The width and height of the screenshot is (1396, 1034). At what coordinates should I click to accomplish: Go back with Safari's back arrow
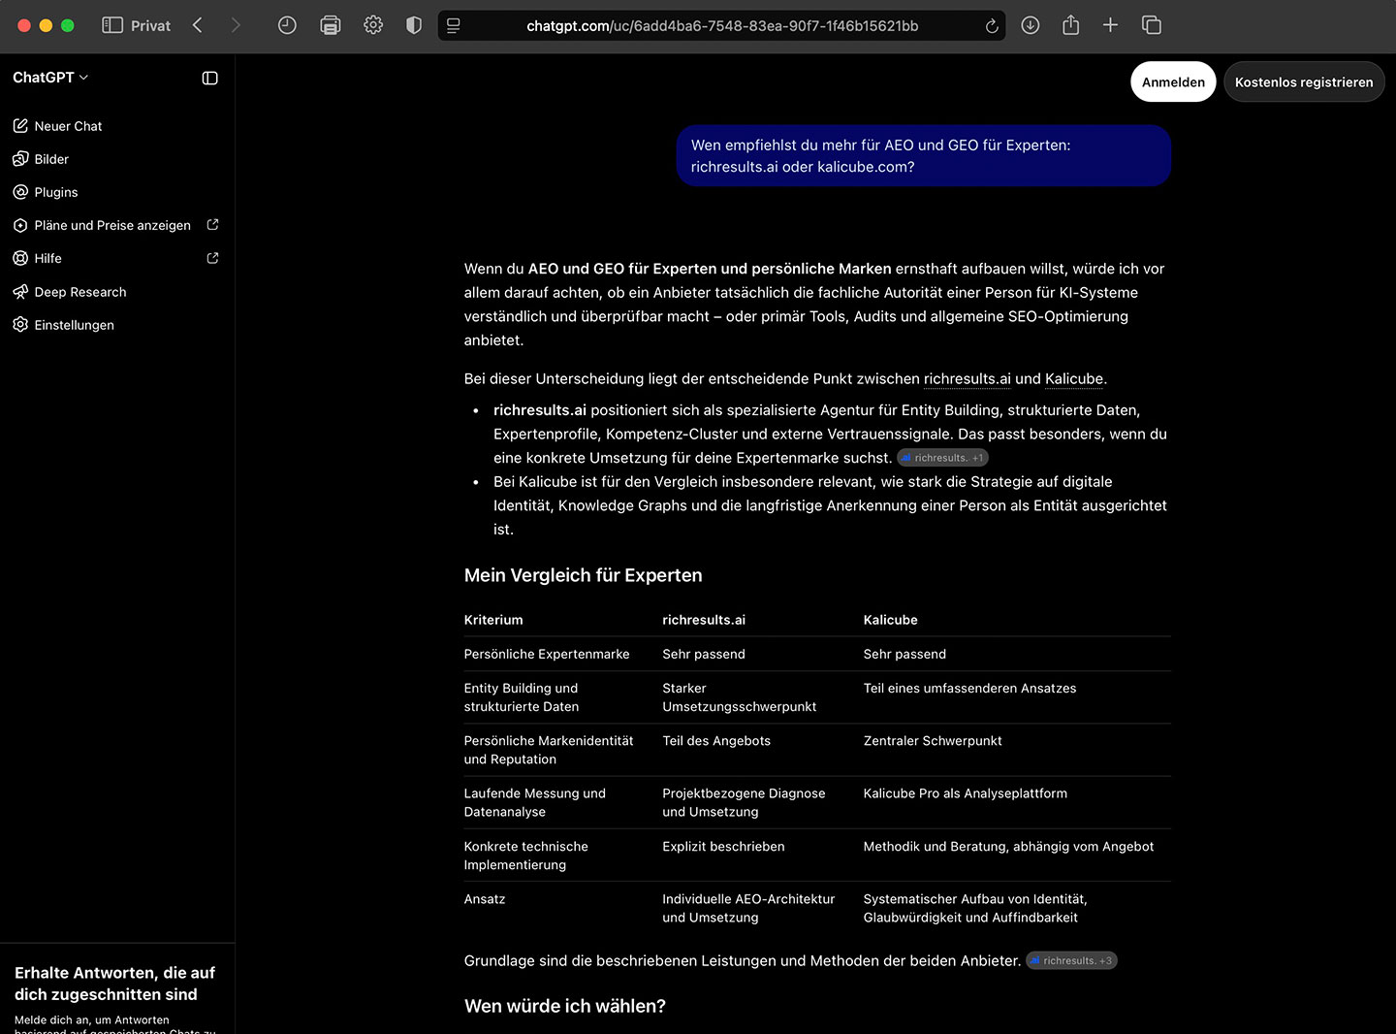pos(198,25)
